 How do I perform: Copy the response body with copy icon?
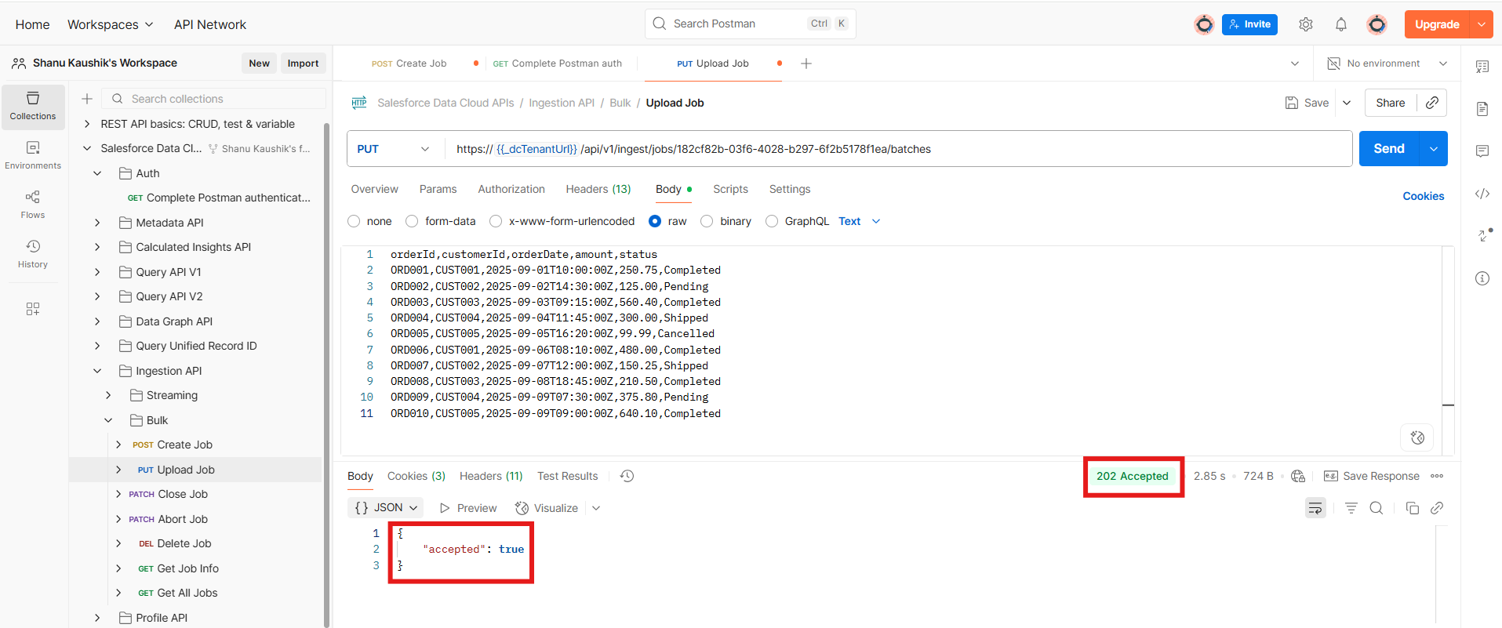1412,508
